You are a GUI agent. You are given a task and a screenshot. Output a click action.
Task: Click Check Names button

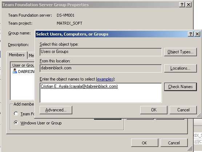pyautogui.click(x=180, y=87)
